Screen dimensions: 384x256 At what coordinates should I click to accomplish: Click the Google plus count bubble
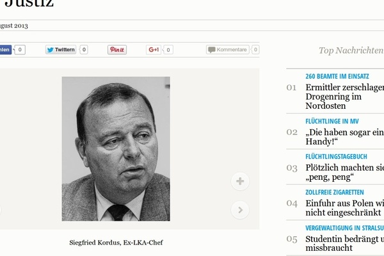(168, 50)
